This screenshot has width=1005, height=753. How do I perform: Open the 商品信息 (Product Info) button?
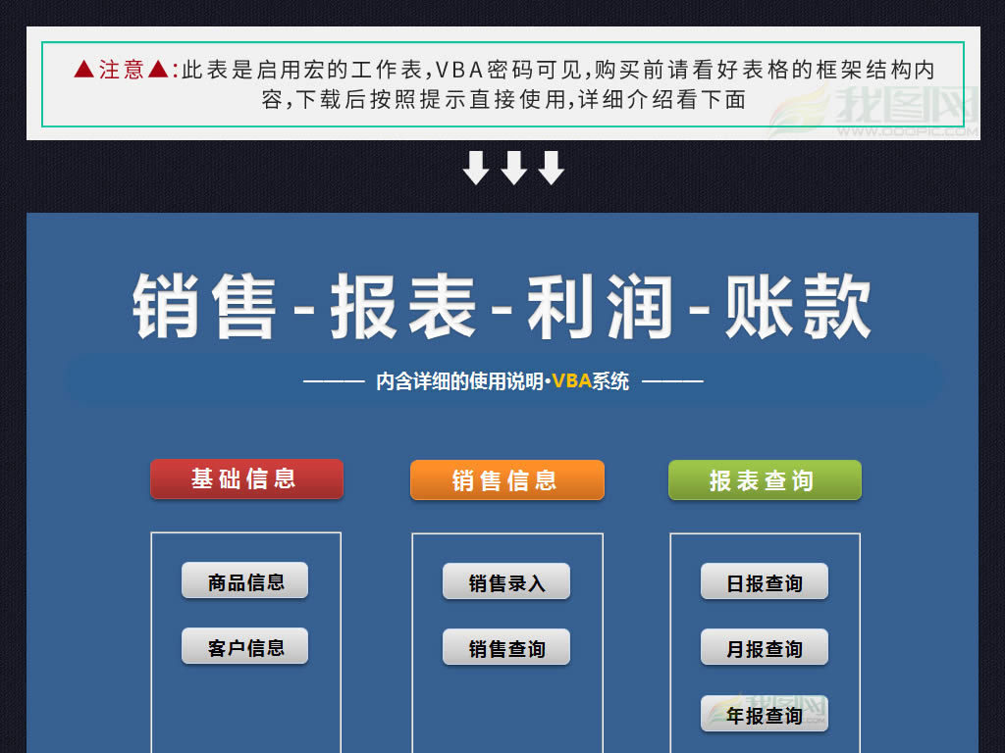(243, 580)
